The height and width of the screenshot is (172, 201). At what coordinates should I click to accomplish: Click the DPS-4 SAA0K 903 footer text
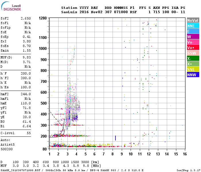click(x=103, y=170)
